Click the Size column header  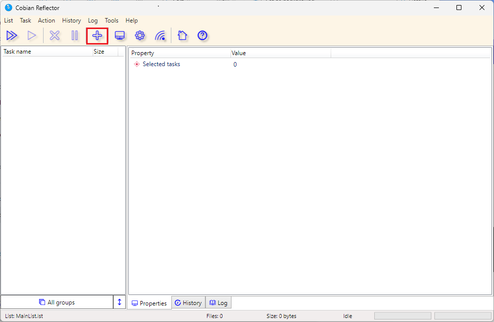[105, 52]
